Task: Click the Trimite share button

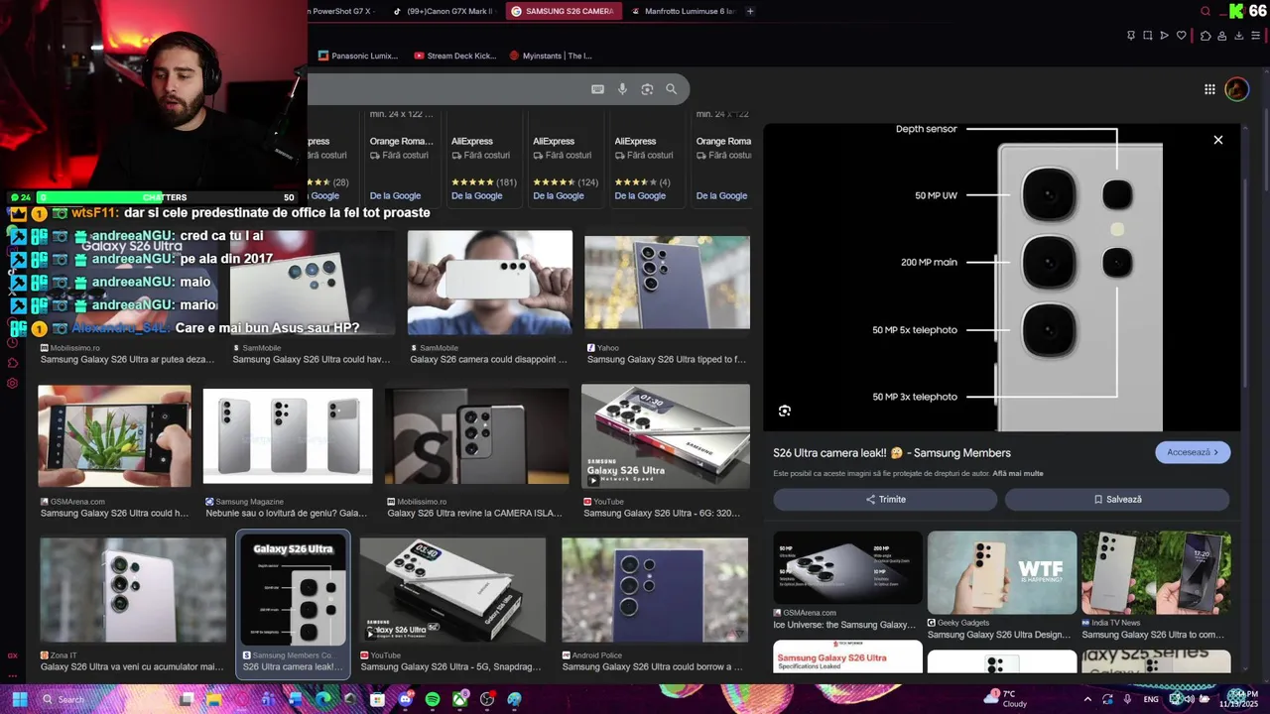Action: [885, 499]
